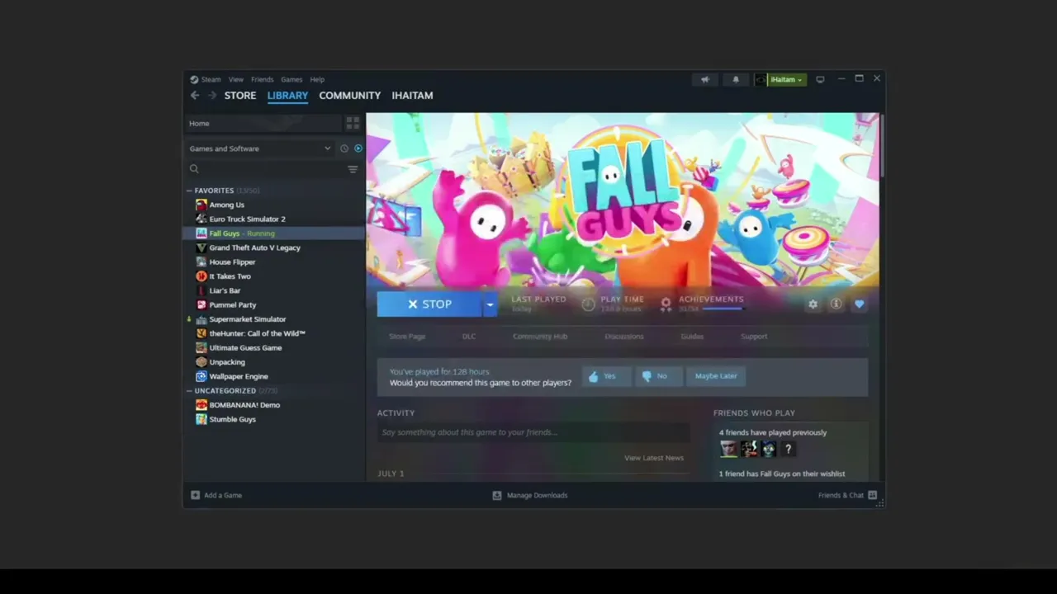Click the blue STOP button
The height and width of the screenshot is (594, 1057).
pyautogui.click(x=429, y=304)
